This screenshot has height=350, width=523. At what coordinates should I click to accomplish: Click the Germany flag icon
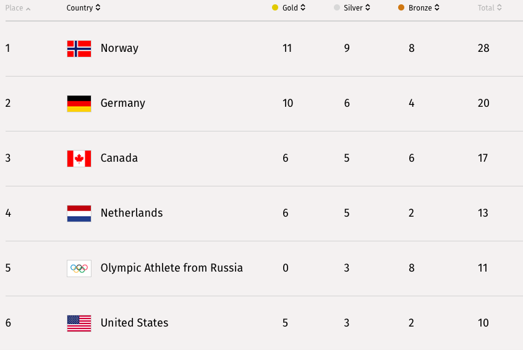click(79, 103)
